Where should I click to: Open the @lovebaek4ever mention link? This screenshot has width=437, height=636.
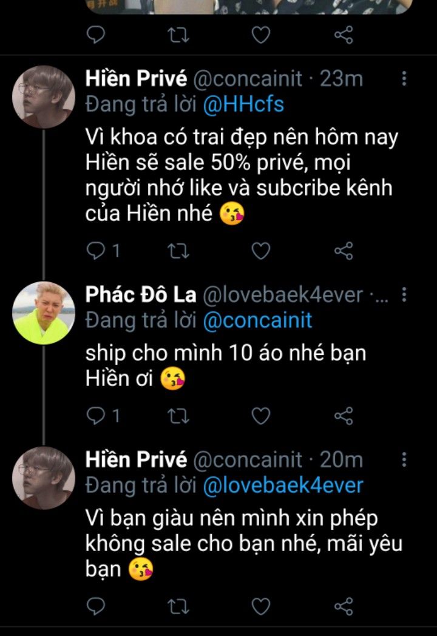tap(282, 485)
